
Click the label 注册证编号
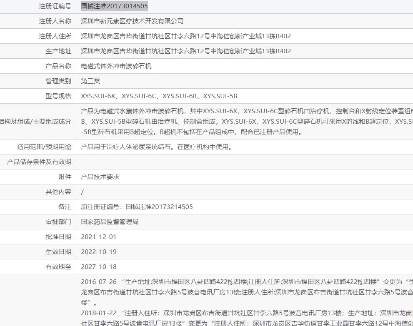[x=55, y=6]
